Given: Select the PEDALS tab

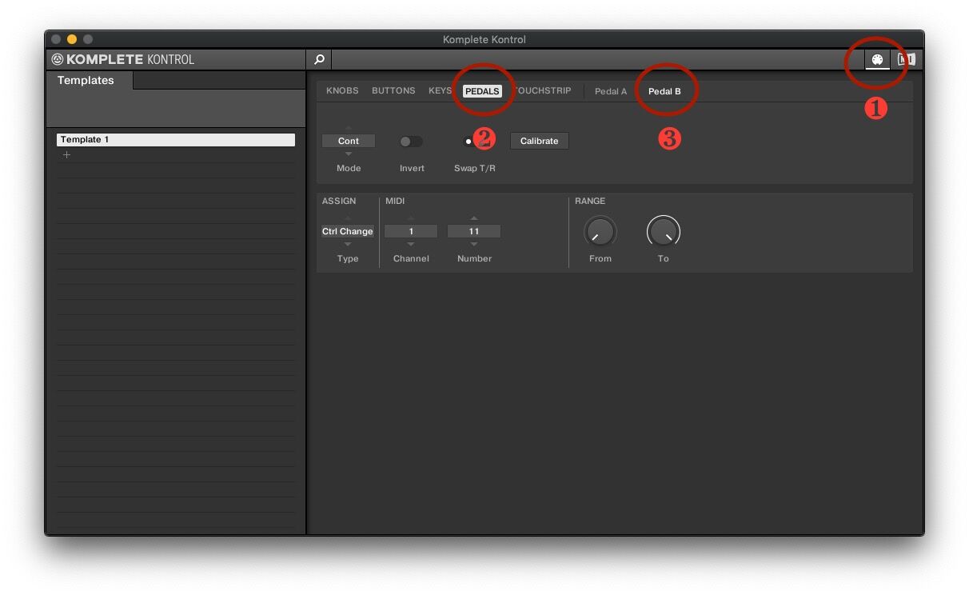Looking at the screenshot, I should click(x=482, y=91).
